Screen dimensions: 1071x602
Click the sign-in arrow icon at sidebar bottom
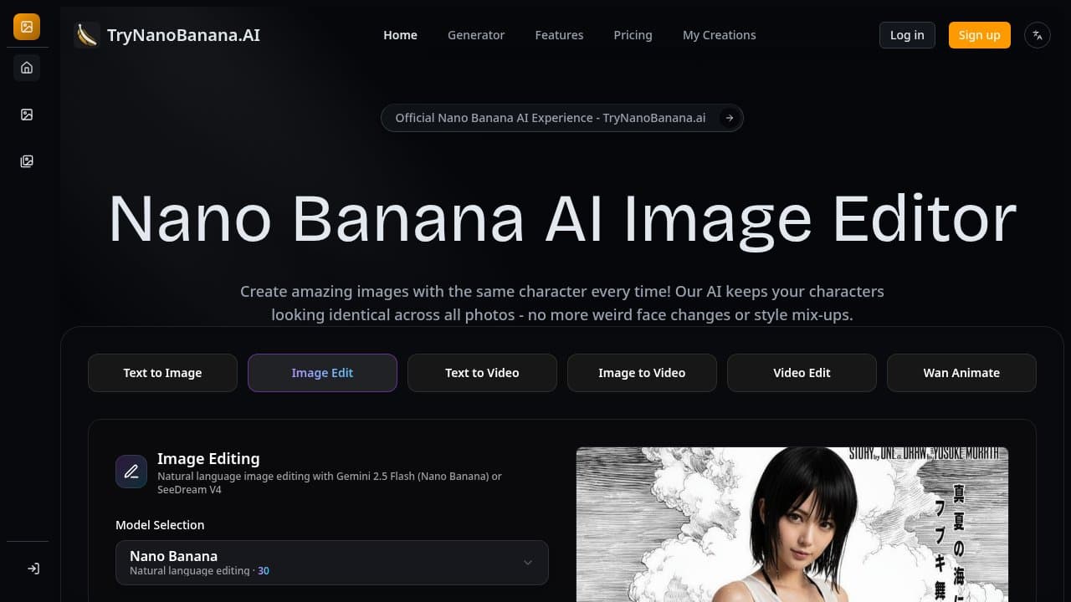pos(33,569)
